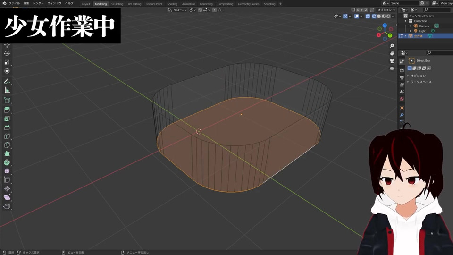Screen dimensions: 453x255
Task: Select the Measure tool
Action: click(x=7, y=90)
